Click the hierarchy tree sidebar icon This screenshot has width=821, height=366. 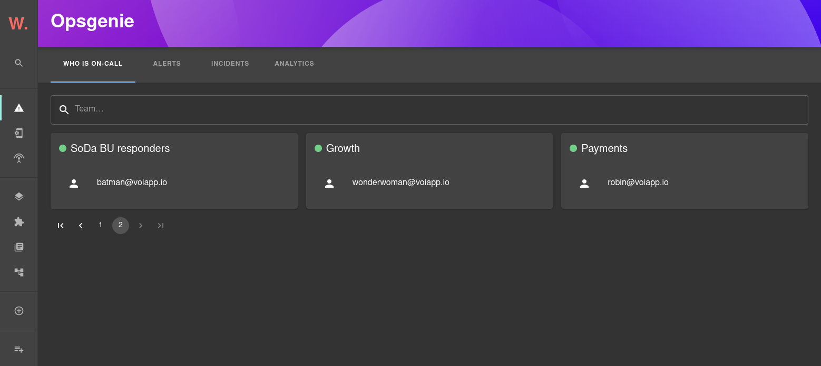click(x=19, y=272)
